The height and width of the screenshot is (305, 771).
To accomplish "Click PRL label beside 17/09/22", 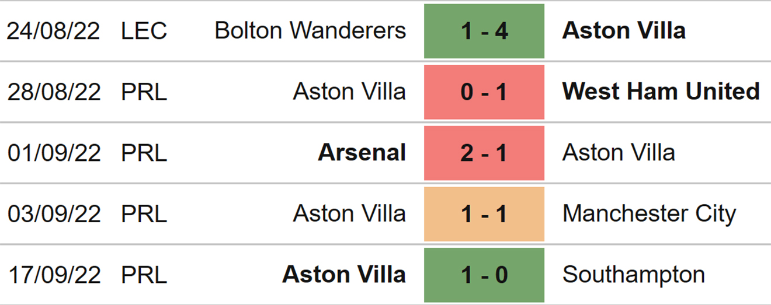I will tap(144, 275).
